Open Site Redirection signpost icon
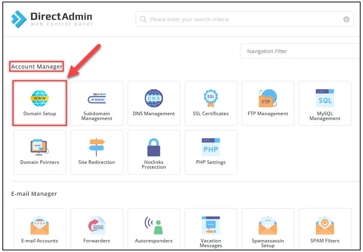The image size is (363, 252). [x=97, y=147]
